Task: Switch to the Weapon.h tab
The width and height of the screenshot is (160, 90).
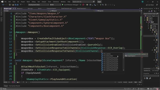Action: coord(20,8)
